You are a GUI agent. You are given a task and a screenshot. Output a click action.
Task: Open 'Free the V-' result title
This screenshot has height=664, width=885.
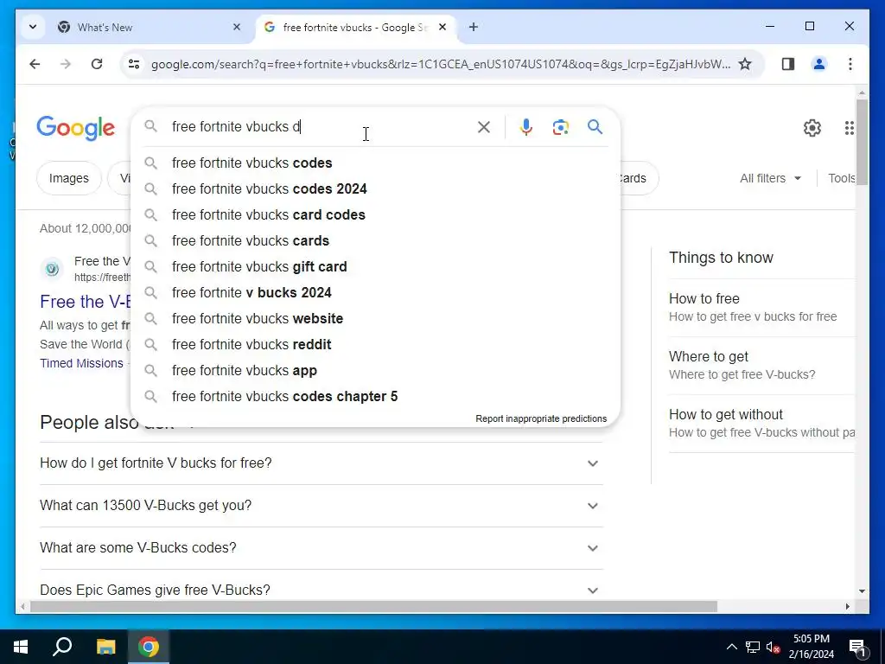pyautogui.click(x=86, y=302)
